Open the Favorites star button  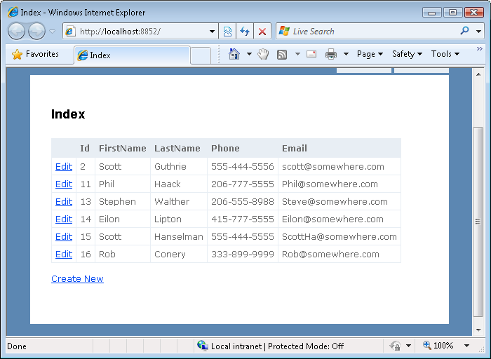(35, 54)
